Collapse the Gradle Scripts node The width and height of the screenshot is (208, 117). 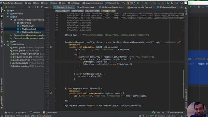click(5, 45)
